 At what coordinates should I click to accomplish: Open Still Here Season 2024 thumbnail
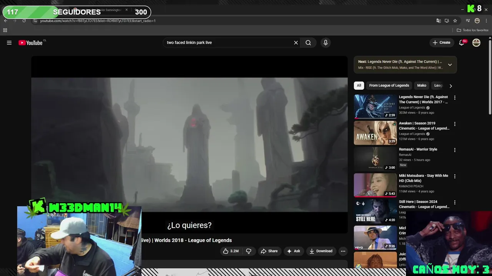(x=375, y=211)
